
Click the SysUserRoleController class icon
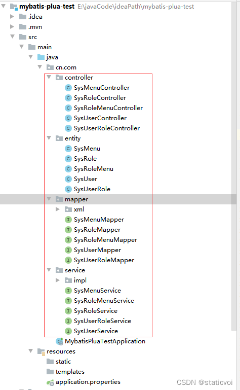click(68, 128)
